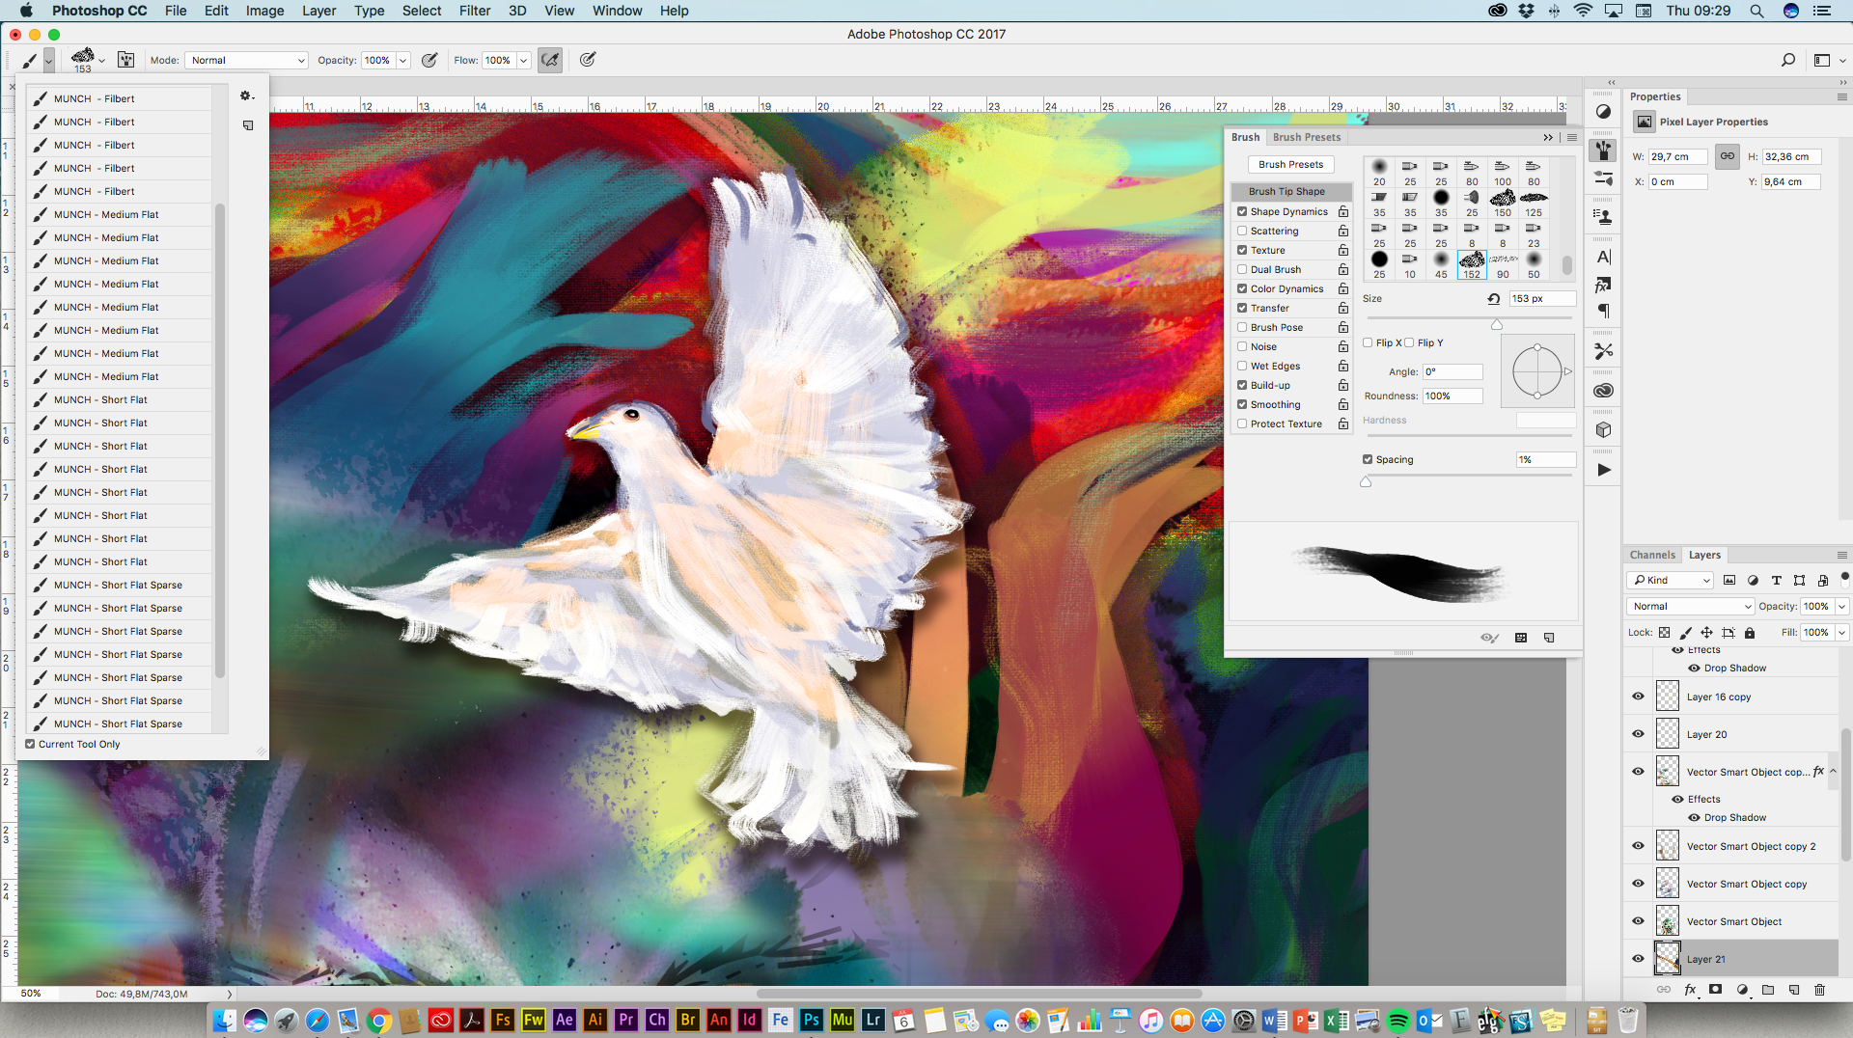1853x1038 pixels.
Task: Open the Creative Cloud Libraries panel icon
Action: [x=1603, y=391]
